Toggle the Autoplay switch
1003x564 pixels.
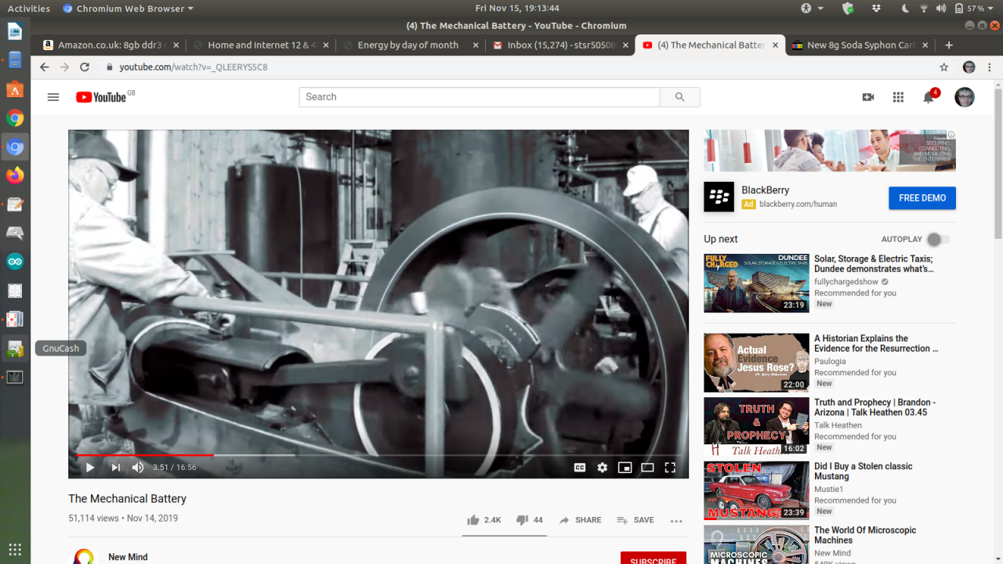(937, 240)
